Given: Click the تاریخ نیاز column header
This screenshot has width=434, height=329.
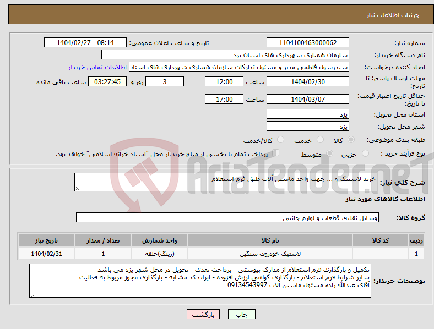Looking at the screenshot, I should [x=46, y=240].
